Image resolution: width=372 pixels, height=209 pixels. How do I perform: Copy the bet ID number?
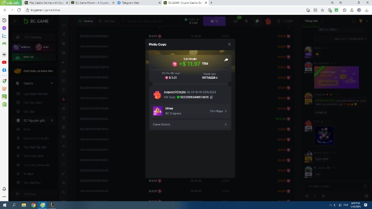click(x=211, y=97)
